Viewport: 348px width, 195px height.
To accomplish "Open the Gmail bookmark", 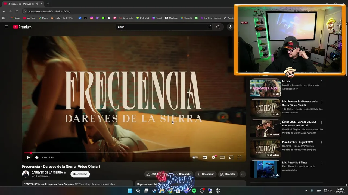I will pyautogui.click(x=15, y=18).
